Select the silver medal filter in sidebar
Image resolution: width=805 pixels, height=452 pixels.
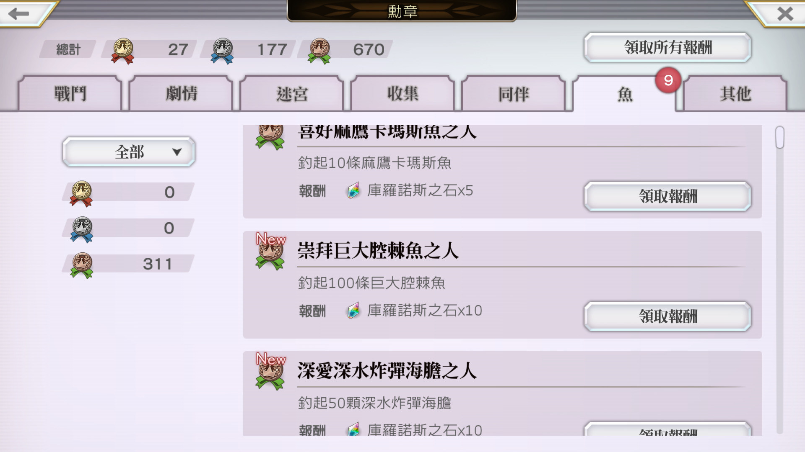pyautogui.click(x=128, y=229)
